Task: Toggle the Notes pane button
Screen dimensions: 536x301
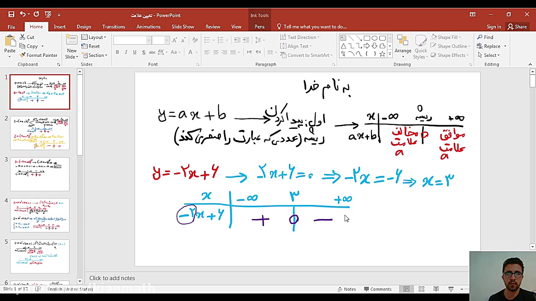Action: coord(347,289)
